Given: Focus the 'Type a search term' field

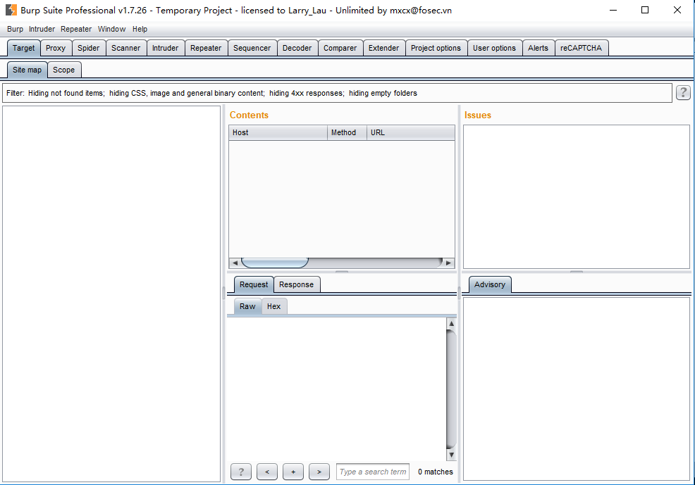Looking at the screenshot, I should pyautogui.click(x=373, y=472).
